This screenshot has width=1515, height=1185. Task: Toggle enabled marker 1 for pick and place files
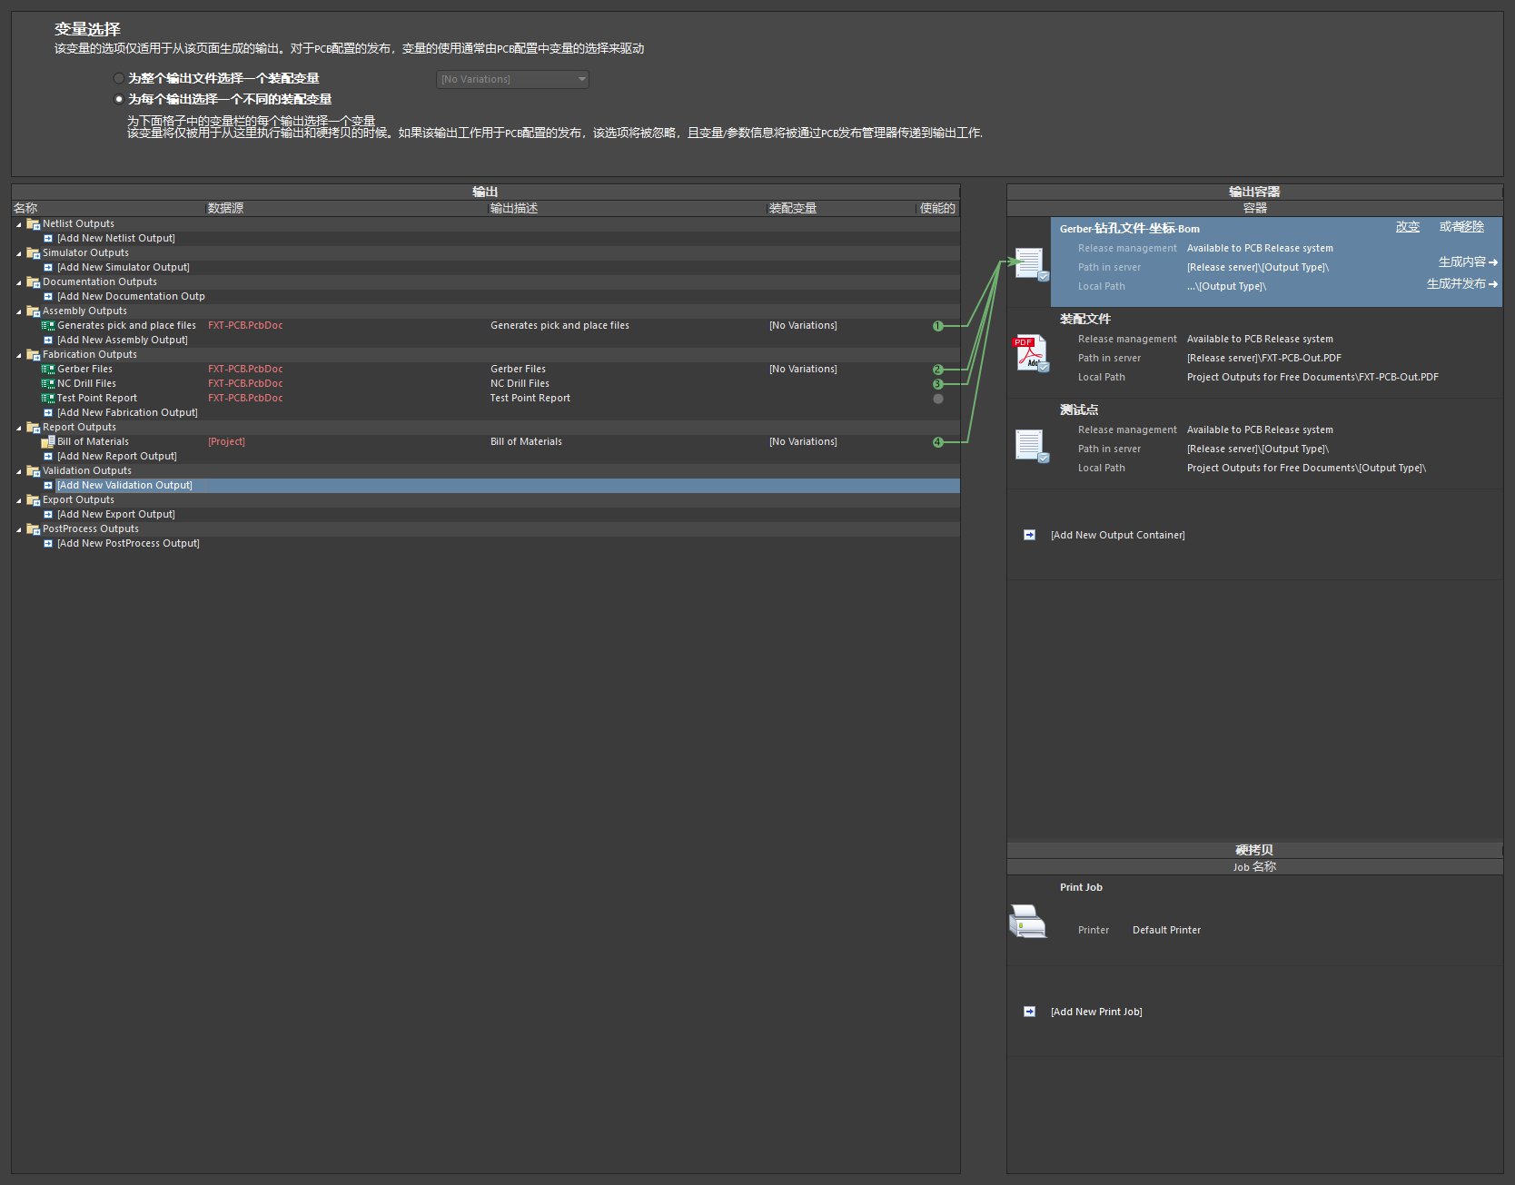coord(938,326)
